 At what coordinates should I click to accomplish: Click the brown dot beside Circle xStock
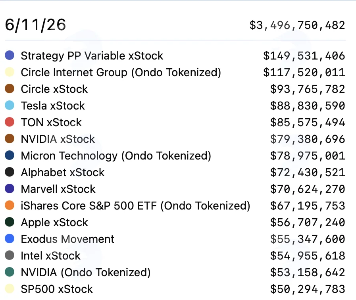tap(10, 88)
